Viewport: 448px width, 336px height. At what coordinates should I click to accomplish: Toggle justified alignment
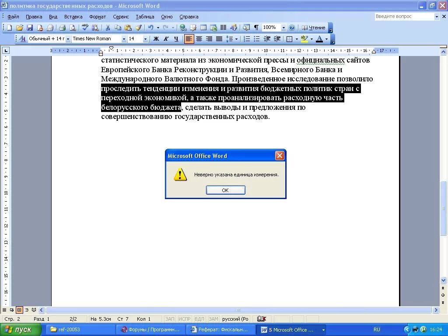[x=219, y=38]
